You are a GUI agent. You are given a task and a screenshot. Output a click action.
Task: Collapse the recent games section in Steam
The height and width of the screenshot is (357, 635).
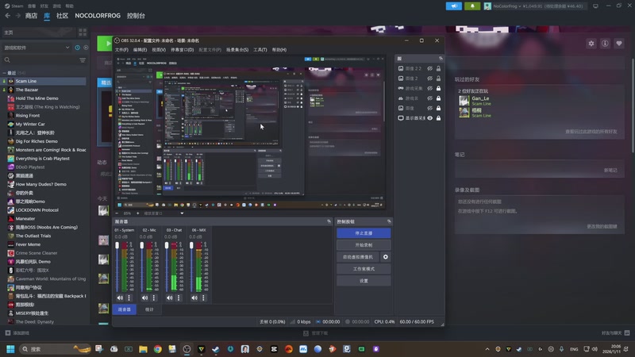point(5,73)
